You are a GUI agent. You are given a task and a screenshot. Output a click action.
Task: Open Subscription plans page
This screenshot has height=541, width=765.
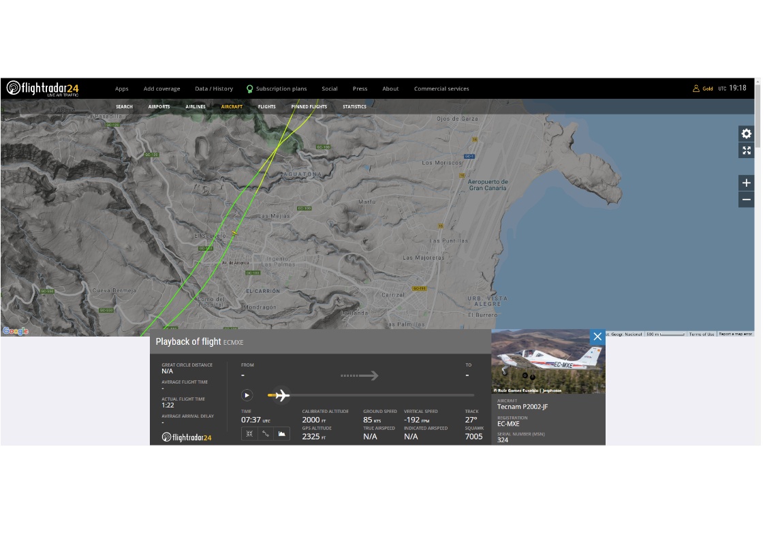(281, 89)
